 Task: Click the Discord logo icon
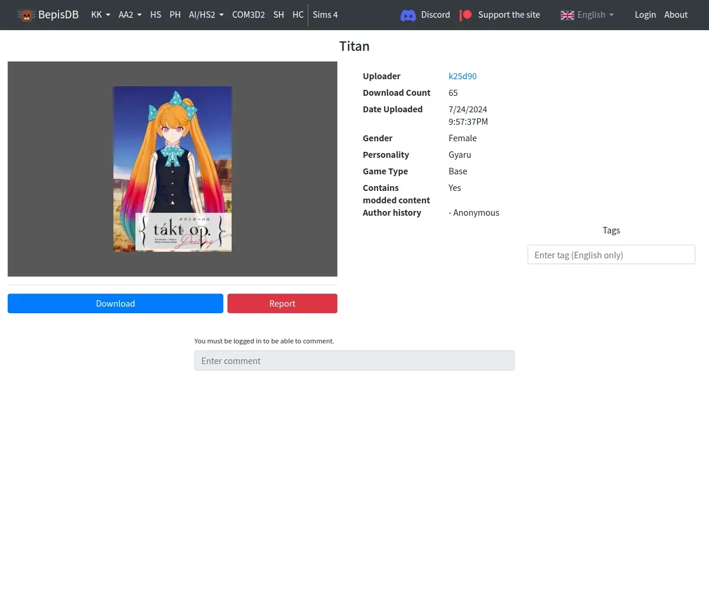[x=408, y=15]
